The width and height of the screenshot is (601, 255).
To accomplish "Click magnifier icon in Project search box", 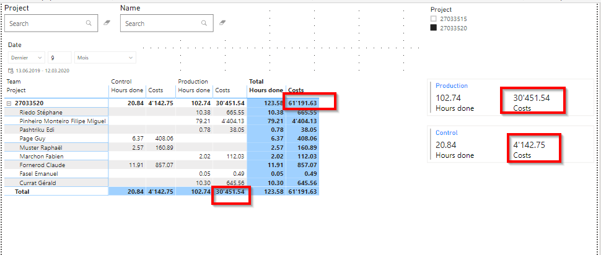I will click(x=89, y=24).
